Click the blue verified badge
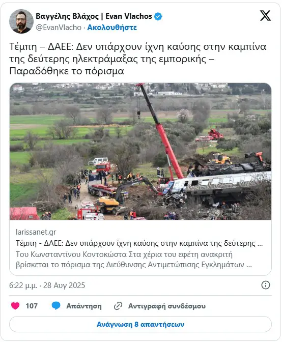Image resolution: width=282 pixels, height=342 pixels. [158, 17]
